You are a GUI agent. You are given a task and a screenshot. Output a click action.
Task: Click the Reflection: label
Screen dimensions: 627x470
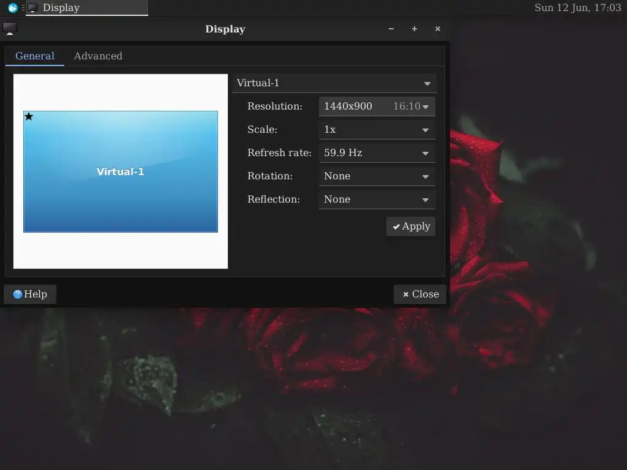tap(274, 199)
